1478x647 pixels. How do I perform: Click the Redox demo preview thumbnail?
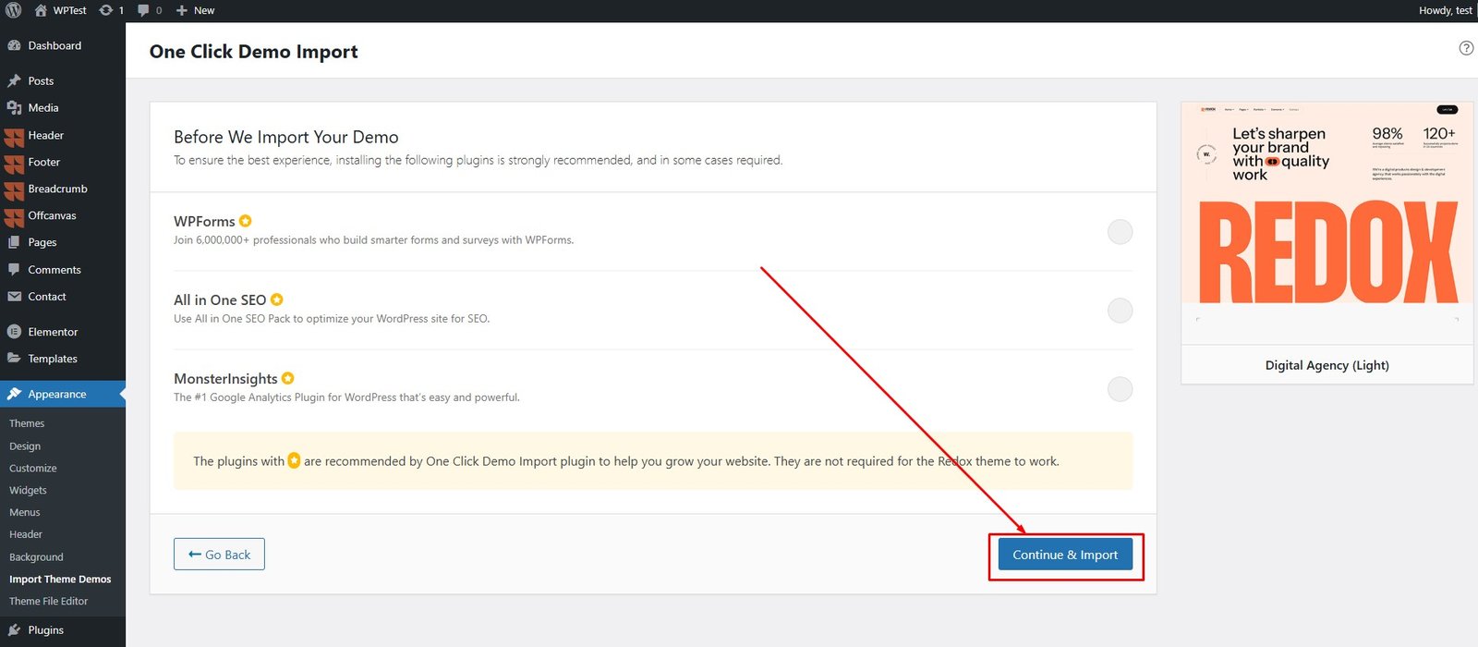tap(1327, 223)
